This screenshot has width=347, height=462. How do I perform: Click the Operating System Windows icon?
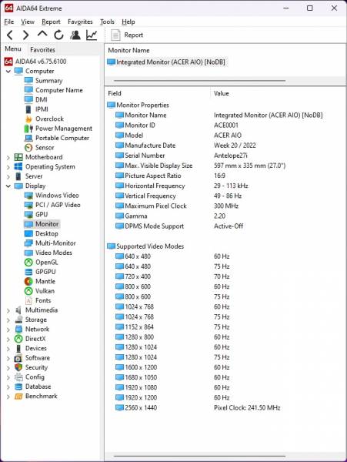[x=18, y=166]
